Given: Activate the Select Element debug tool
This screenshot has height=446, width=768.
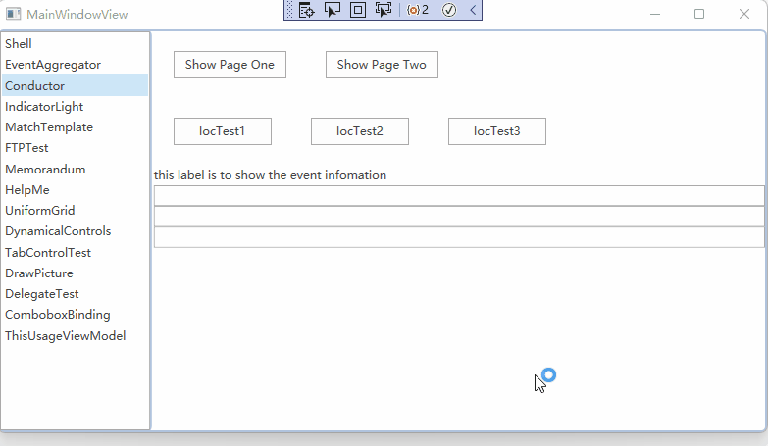Looking at the screenshot, I should 333,10.
